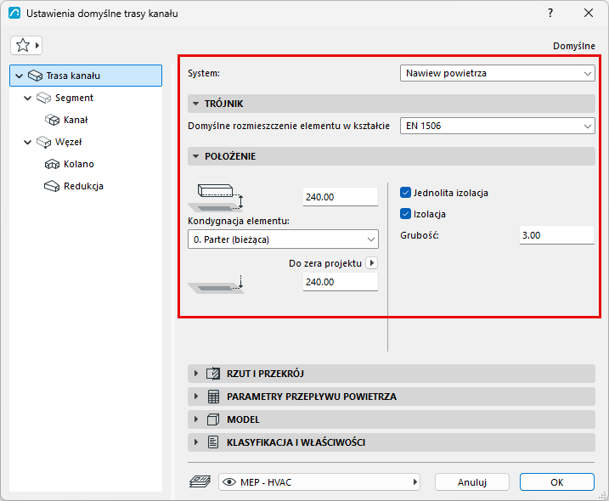
Task: Click the MODEL cube icon
Action: tap(213, 419)
